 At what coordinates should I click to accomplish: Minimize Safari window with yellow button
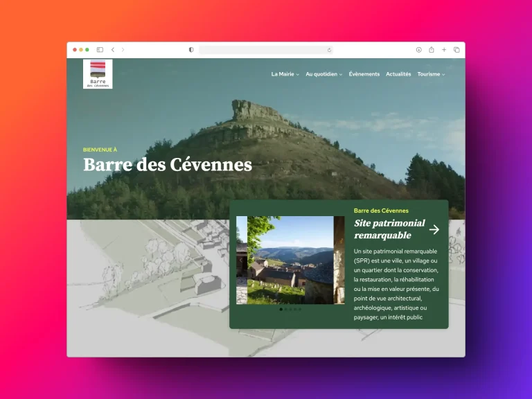tap(81, 50)
